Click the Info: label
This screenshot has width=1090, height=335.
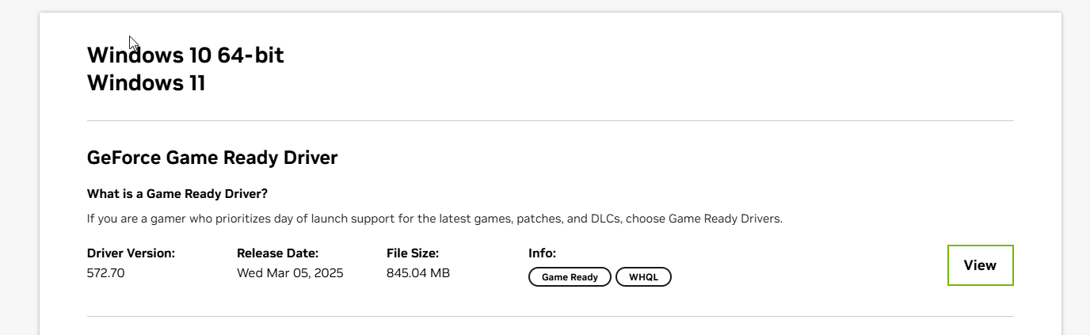point(543,253)
